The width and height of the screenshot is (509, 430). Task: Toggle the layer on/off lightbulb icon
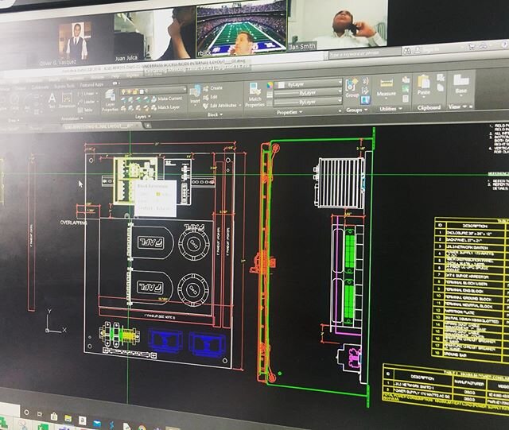click(123, 92)
